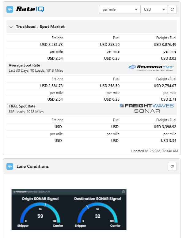Screen dimensions: 182x238
Task: Click the Destination SONAR Signal gauge
Action: pyautogui.click(x=97, y=213)
